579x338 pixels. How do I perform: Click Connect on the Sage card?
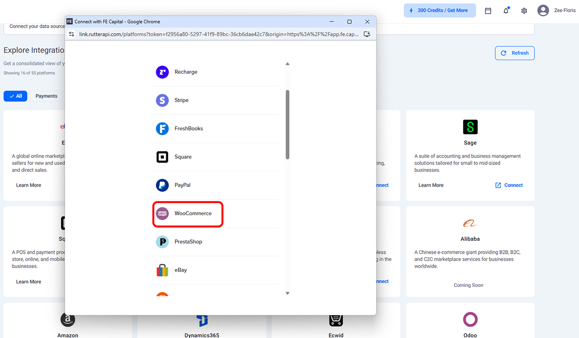pyautogui.click(x=513, y=185)
